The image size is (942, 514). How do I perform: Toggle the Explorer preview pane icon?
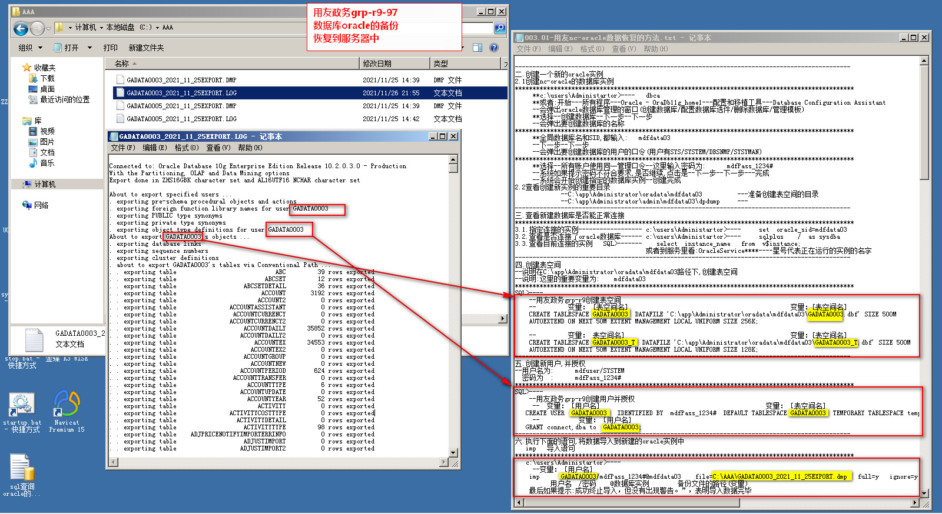[x=477, y=48]
